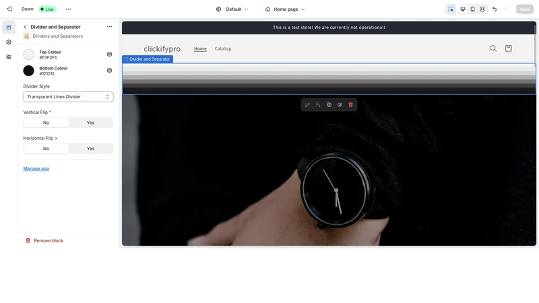The image size is (539, 303).
Task: Go back from Divider and Separator
Action: pos(25,27)
